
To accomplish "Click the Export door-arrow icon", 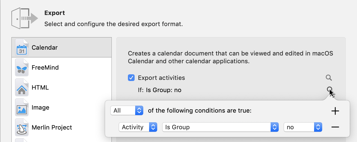I will 25,19.
